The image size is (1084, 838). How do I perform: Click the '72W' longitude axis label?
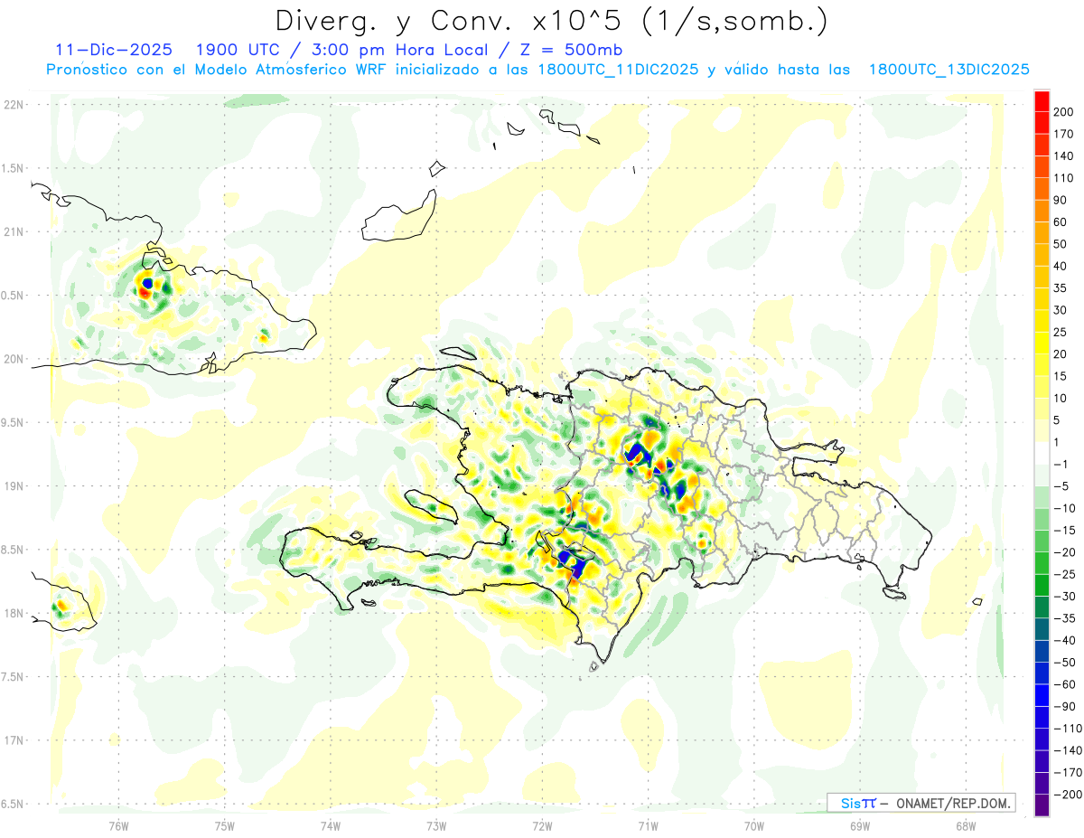point(542,825)
